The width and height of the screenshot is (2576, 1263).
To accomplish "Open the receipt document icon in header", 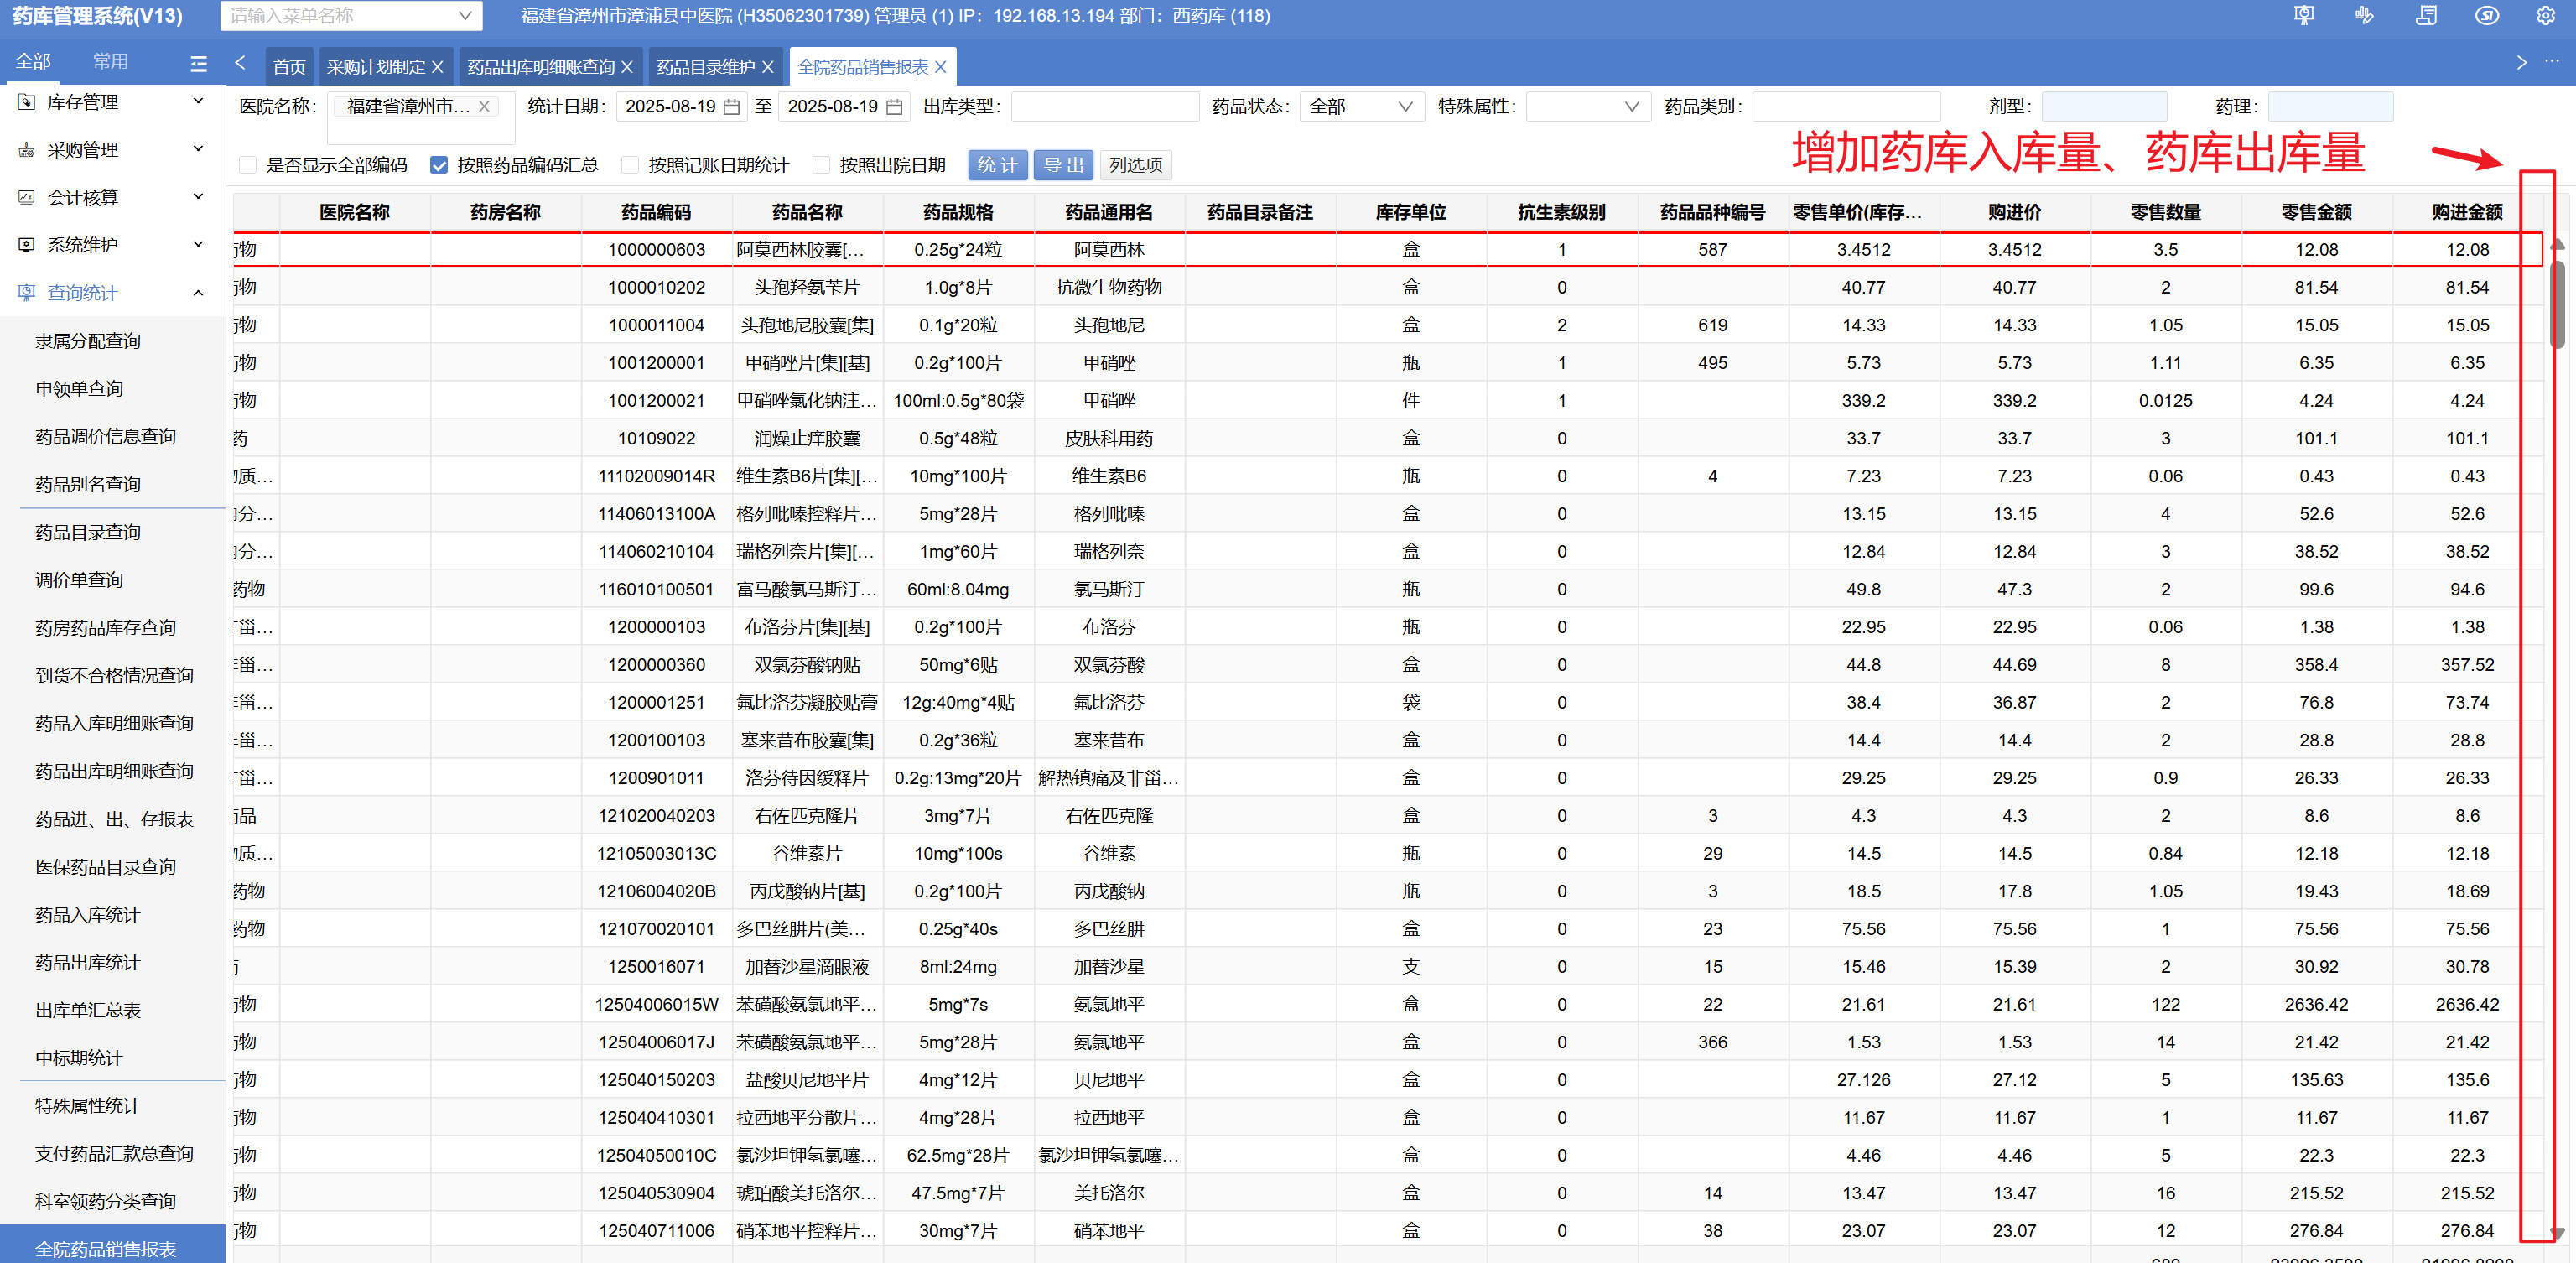I will pyautogui.click(x=2426, y=16).
